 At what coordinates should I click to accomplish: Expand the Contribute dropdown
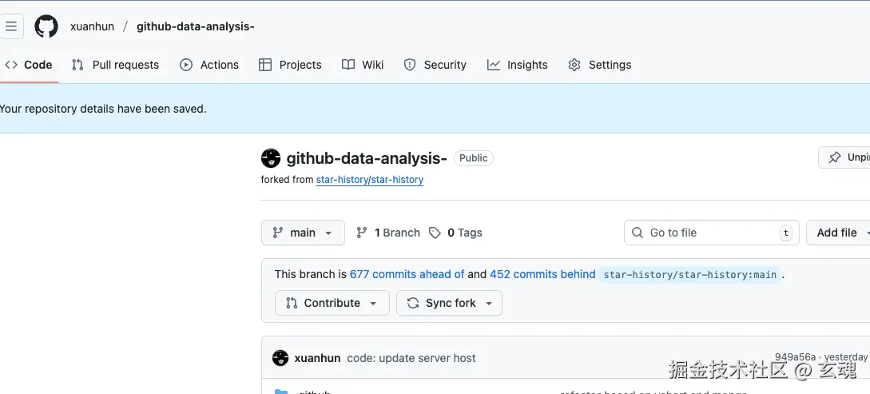click(332, 303)
